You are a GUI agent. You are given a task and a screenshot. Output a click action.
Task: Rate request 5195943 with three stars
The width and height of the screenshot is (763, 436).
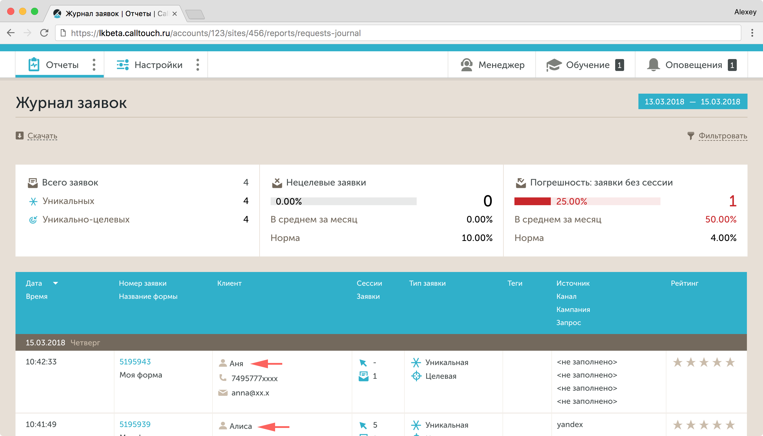tap(704, 362)
